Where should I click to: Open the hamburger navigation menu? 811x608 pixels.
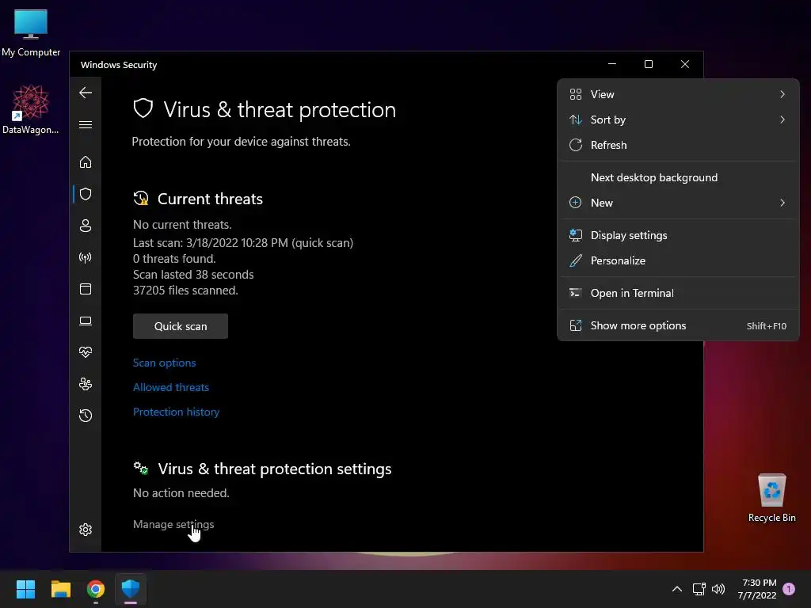pos(86,125)
